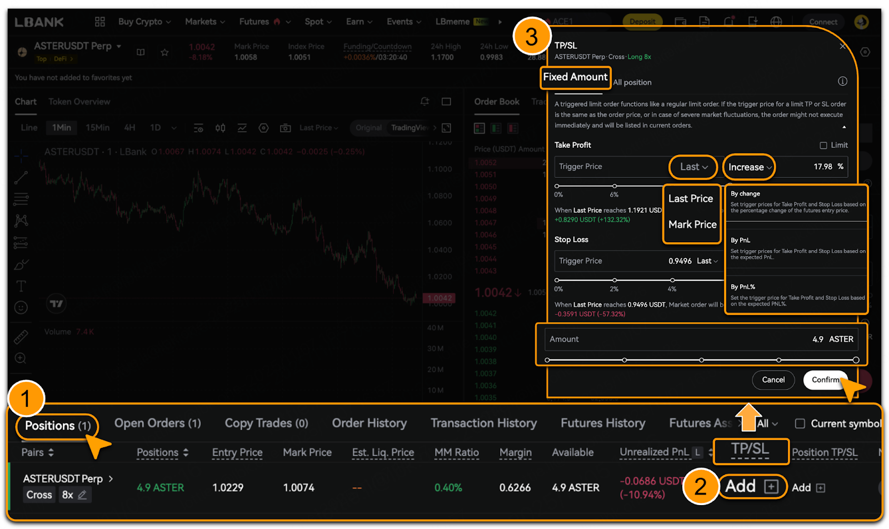Click the price alert bell icon
The image size is (889, 529).
pos(424,102)
